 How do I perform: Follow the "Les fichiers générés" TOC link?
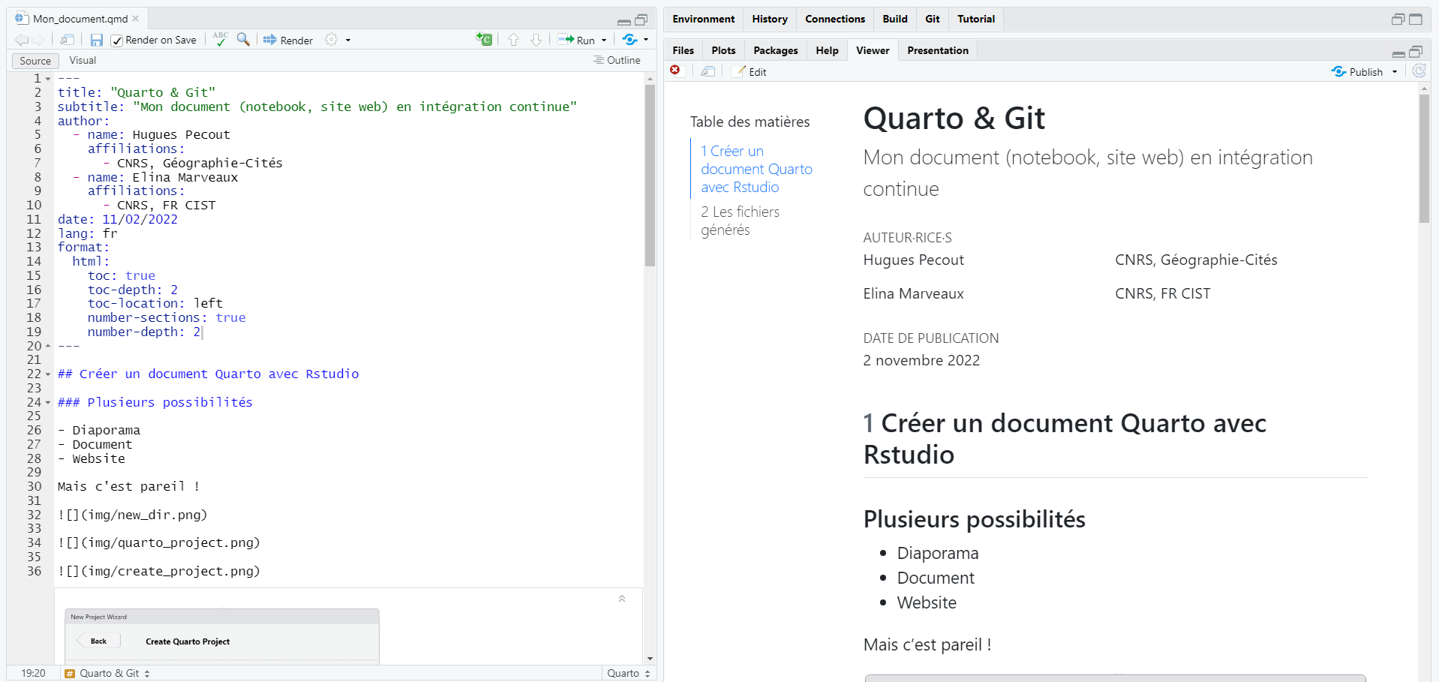(x=740, y=221)
